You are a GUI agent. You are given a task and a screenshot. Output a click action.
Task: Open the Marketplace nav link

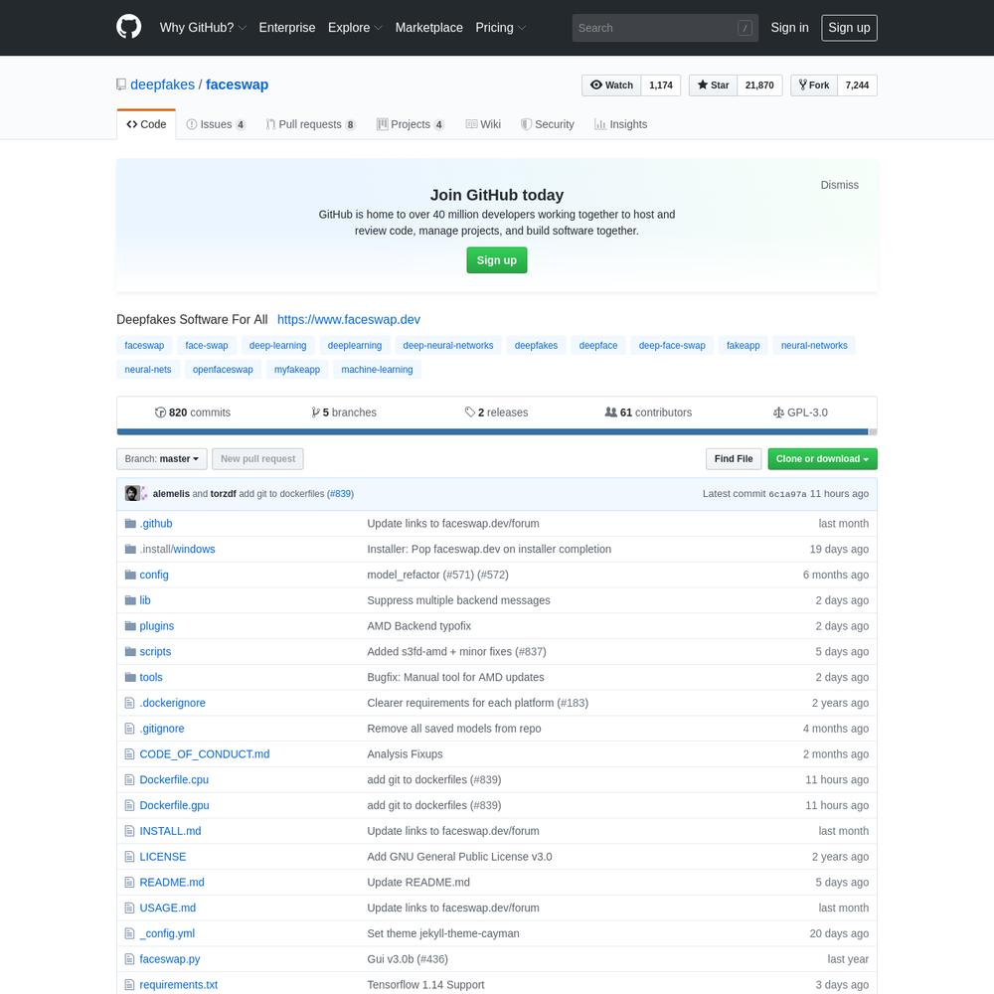[x=429, y=27]
